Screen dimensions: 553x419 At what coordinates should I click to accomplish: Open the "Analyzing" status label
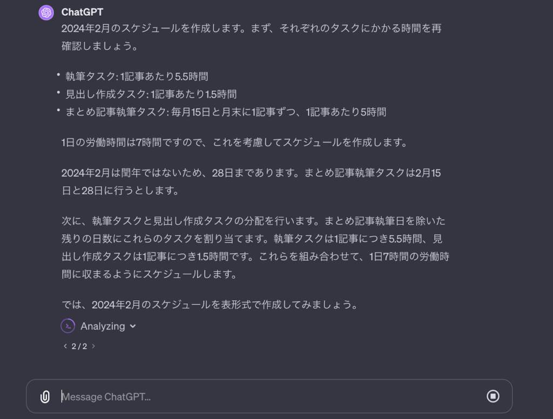coord(103,326)
